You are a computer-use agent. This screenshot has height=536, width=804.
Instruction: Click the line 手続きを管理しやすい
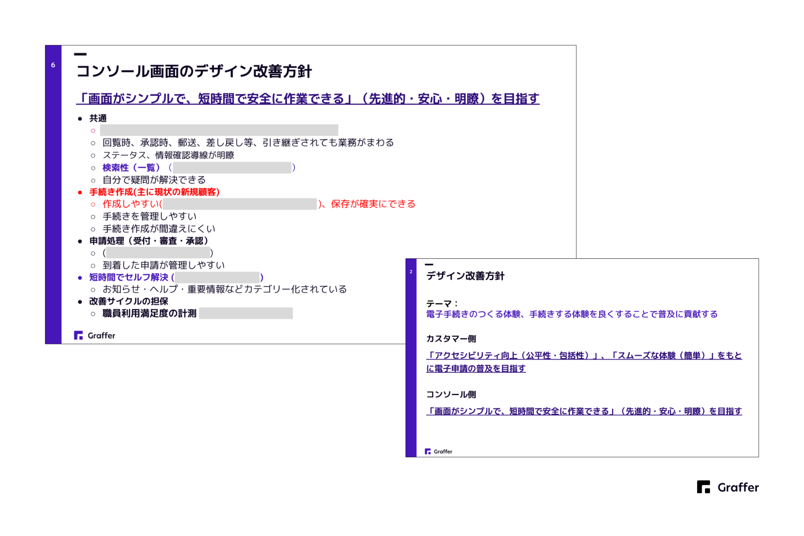(x=150, y=216)
